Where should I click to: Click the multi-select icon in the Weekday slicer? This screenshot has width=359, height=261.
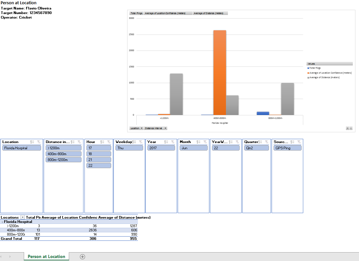tap(134, 142)
